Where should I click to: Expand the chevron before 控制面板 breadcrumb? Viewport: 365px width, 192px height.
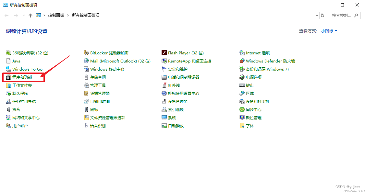point(44,15)
